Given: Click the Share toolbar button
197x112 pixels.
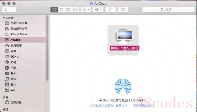Looking at the screenshot, I should (111, 10).
